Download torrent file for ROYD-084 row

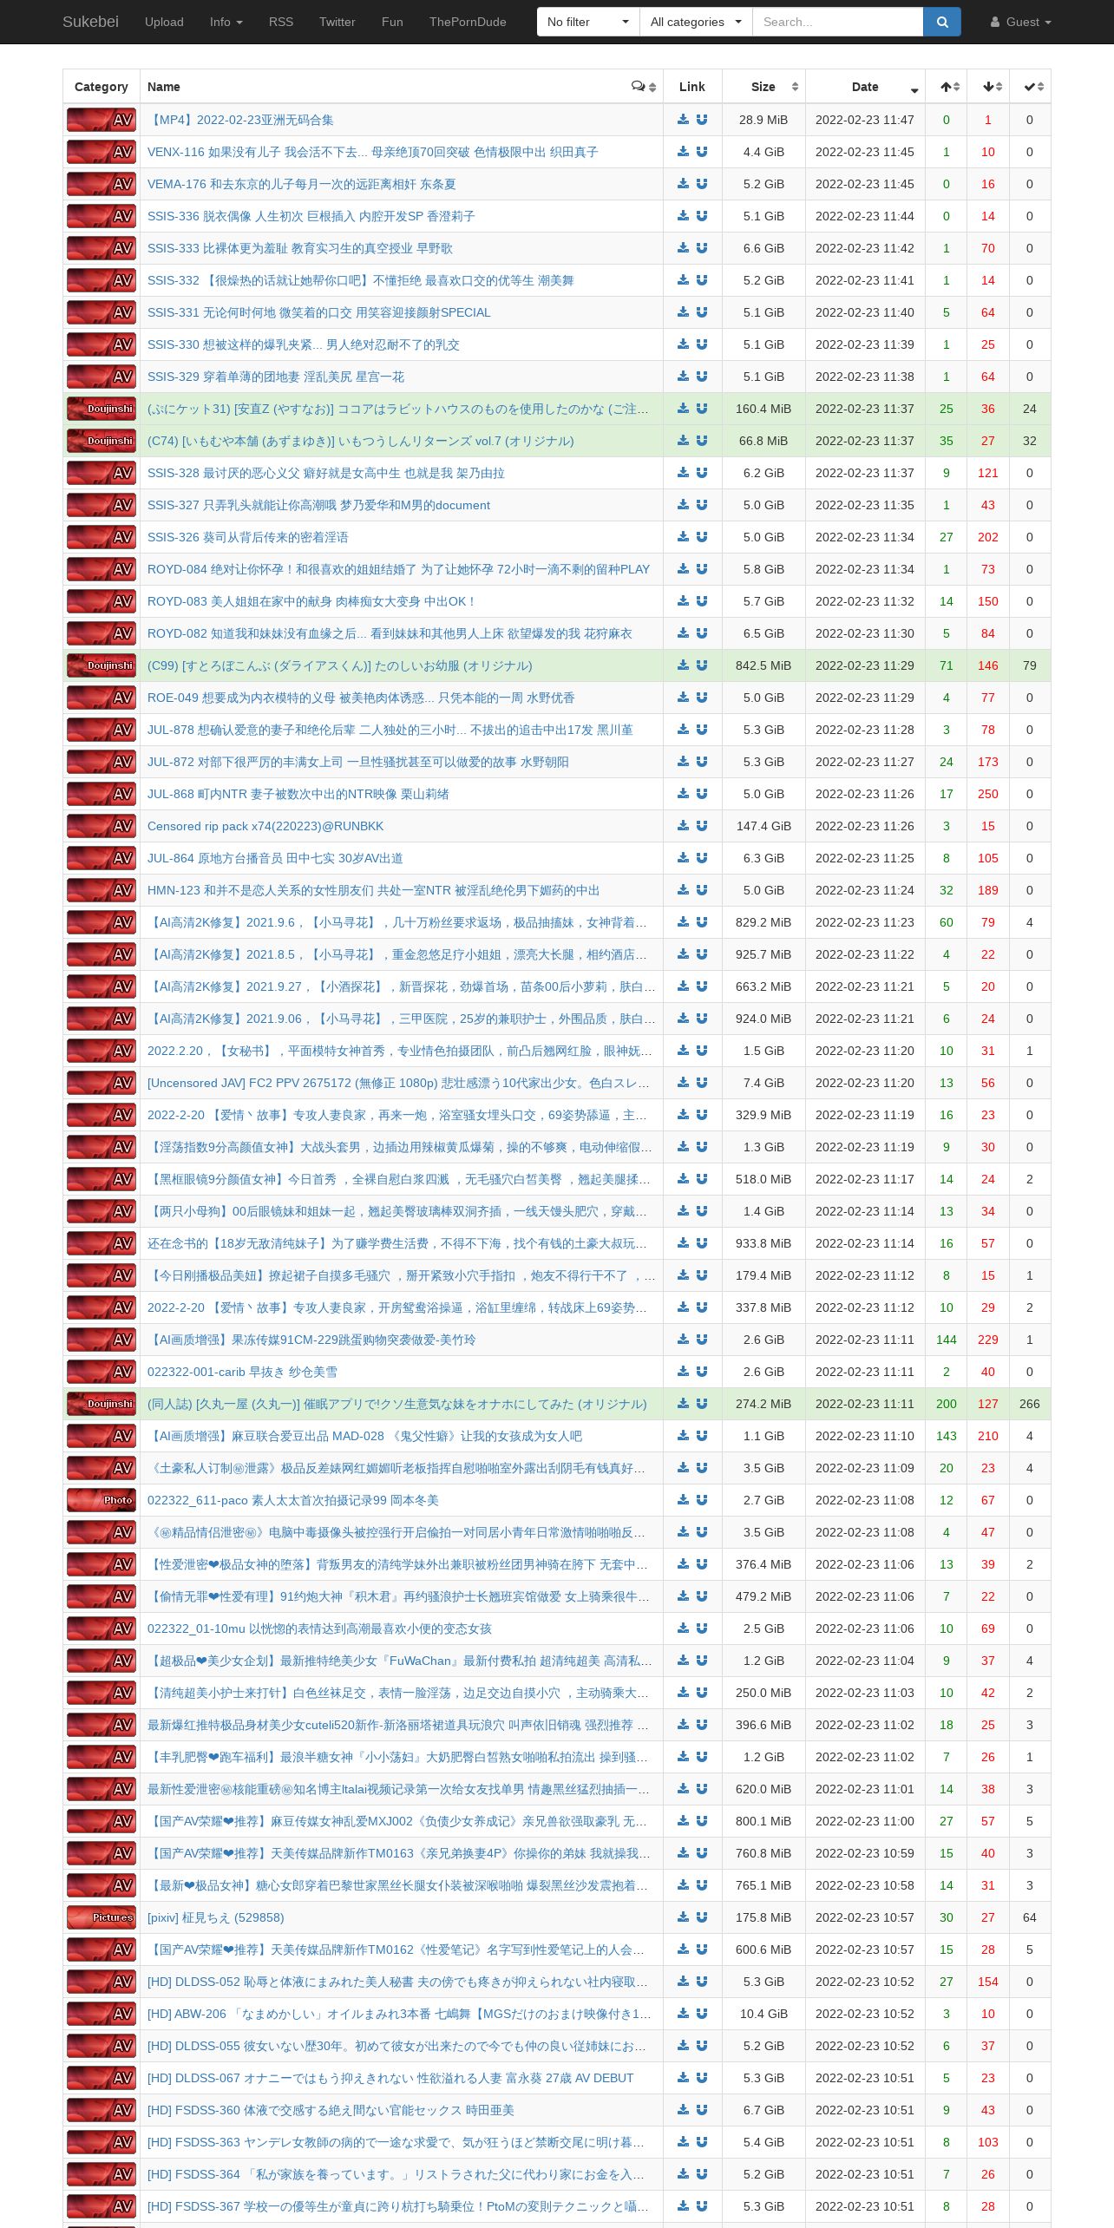(x=683, y=569)
